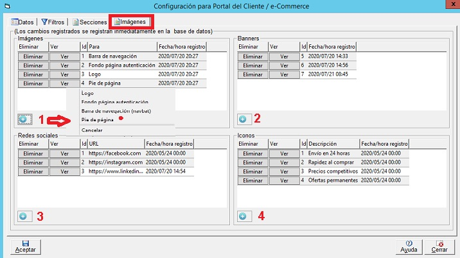The width and height of the screenshot is (460, 258).
Task: Select 'Logo' in the popup menu
Action: click(x=87, y=93)
